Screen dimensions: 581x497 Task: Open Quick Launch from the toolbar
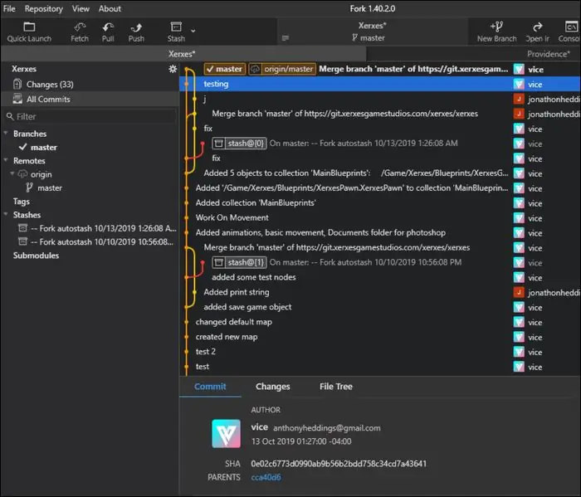pyautogui.click(x=29, y=32)
